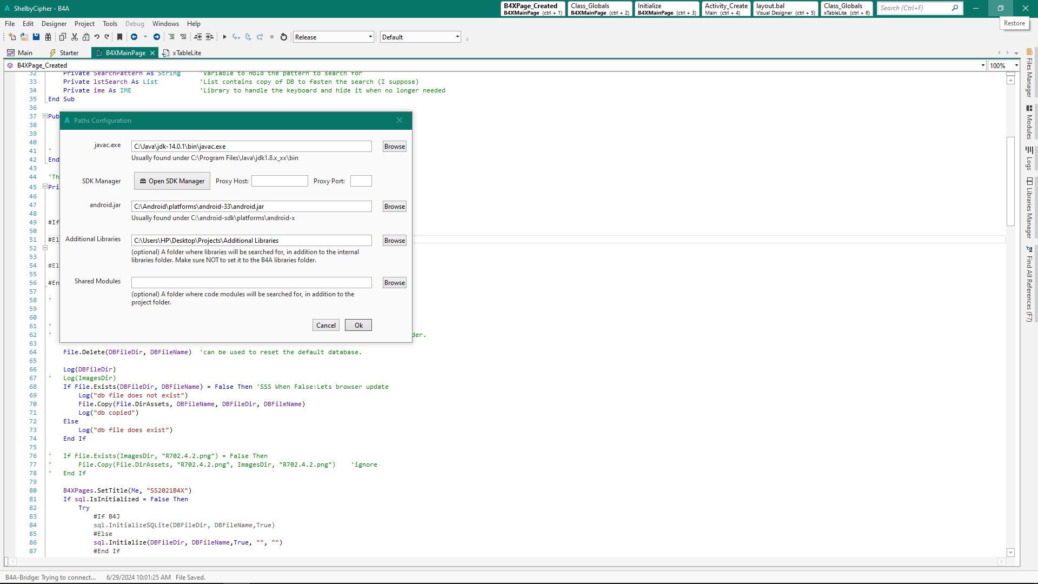The image size is (1038, 584).
Task: Collapse the code block at line 45
Action: [x=45, y=187]
